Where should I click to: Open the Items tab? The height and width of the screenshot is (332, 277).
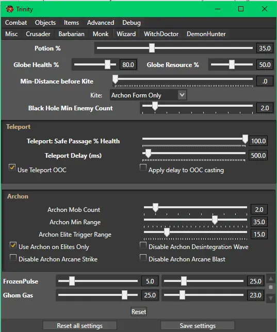click(x=71, y=23)
